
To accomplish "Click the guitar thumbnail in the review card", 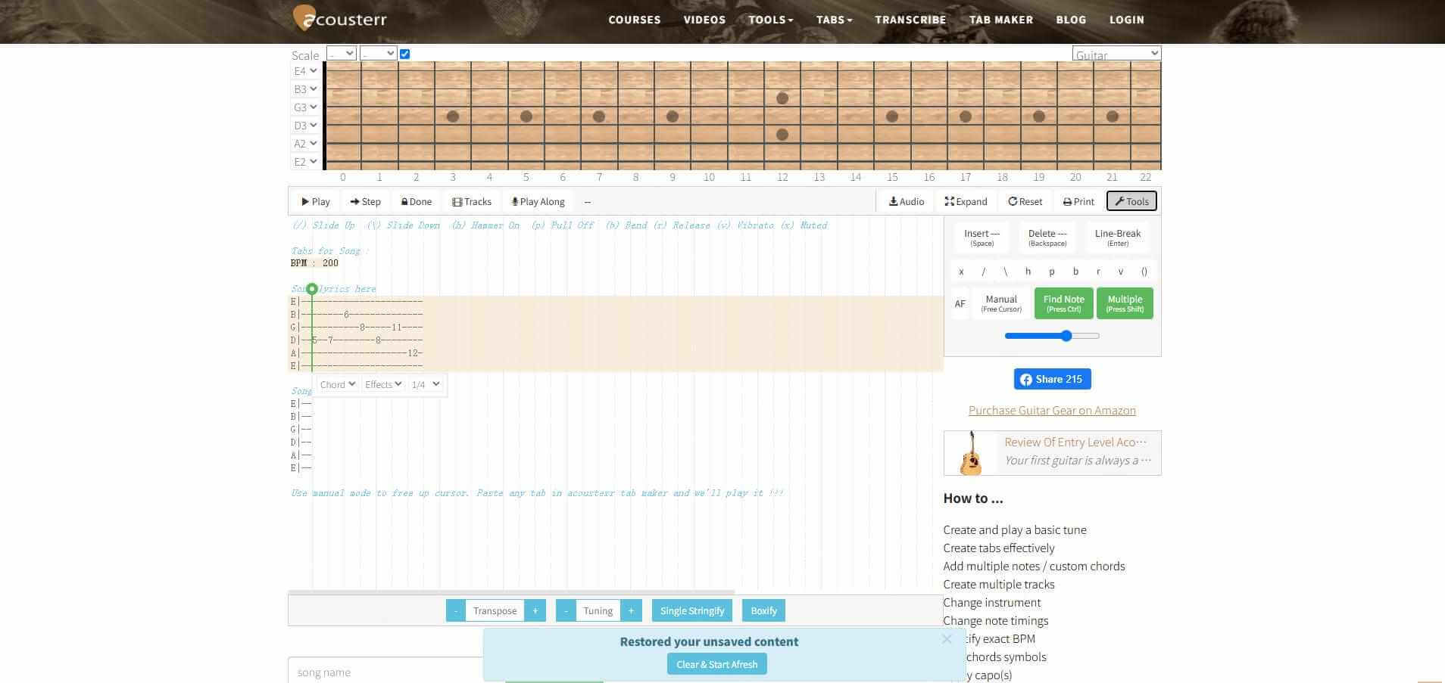I will click(971, 453).
